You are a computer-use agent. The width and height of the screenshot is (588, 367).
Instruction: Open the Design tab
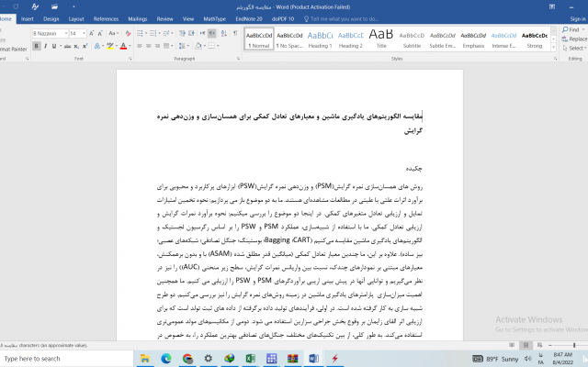click(x=51, y=18)
